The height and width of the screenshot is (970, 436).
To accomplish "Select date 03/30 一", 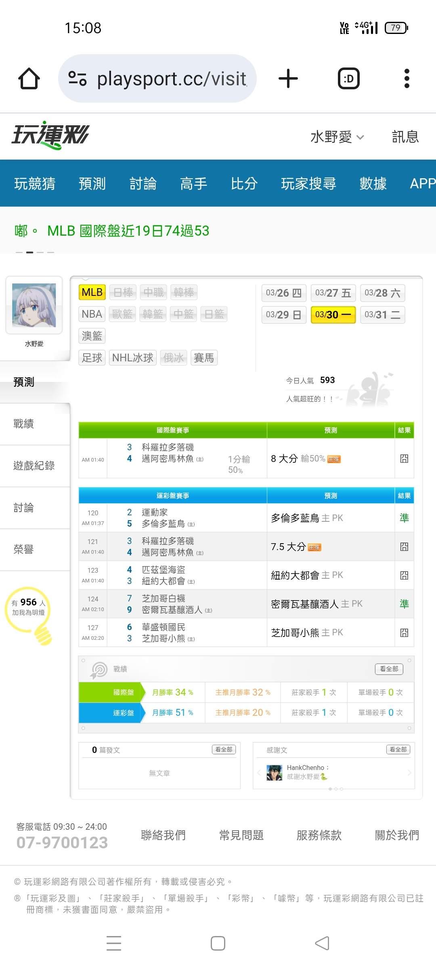I will pyautogui.click(x=333, y=315).
